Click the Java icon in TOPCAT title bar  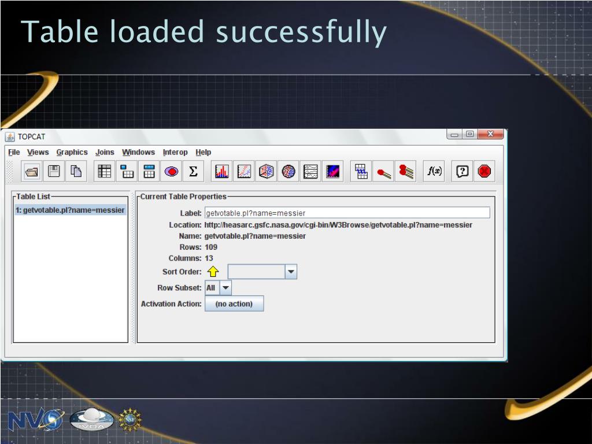pos(10,136)
